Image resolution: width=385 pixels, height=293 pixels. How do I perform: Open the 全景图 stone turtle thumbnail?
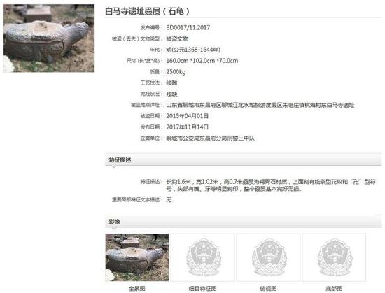(137, 257)
